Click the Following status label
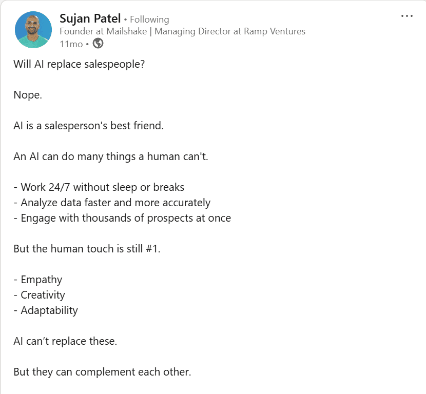This screenshot has height=394, width=426. (149, 19)
